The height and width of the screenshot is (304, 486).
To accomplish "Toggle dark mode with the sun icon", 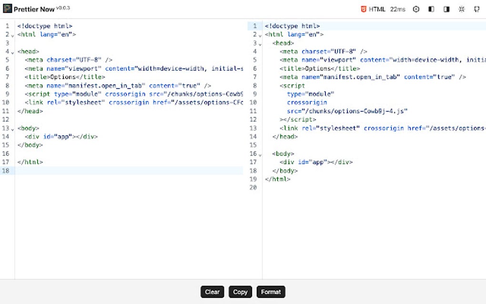I will click(x=461, y=9).
